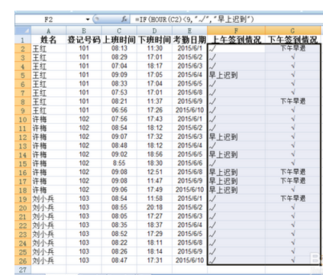
Task: Click the 姓名 header cell
Action: [x=49, y=40]
